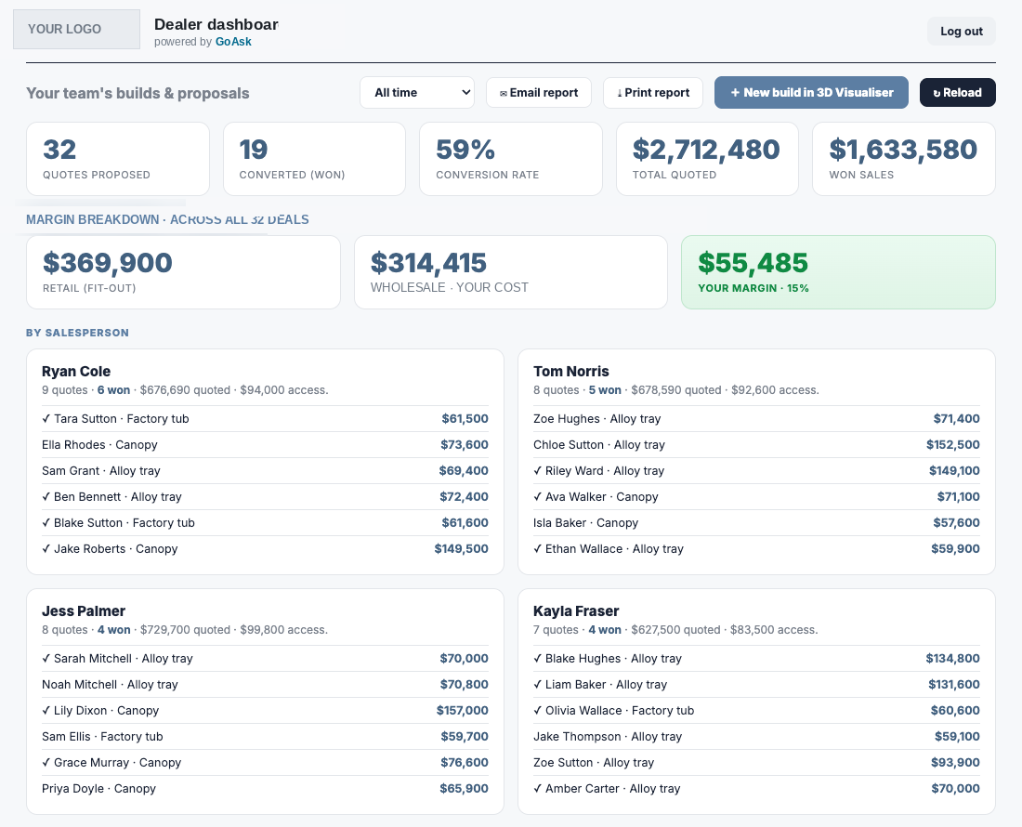Open the Ella Rhodes · Canopy row
This screenshot has height=827, width=1022.
266,445
